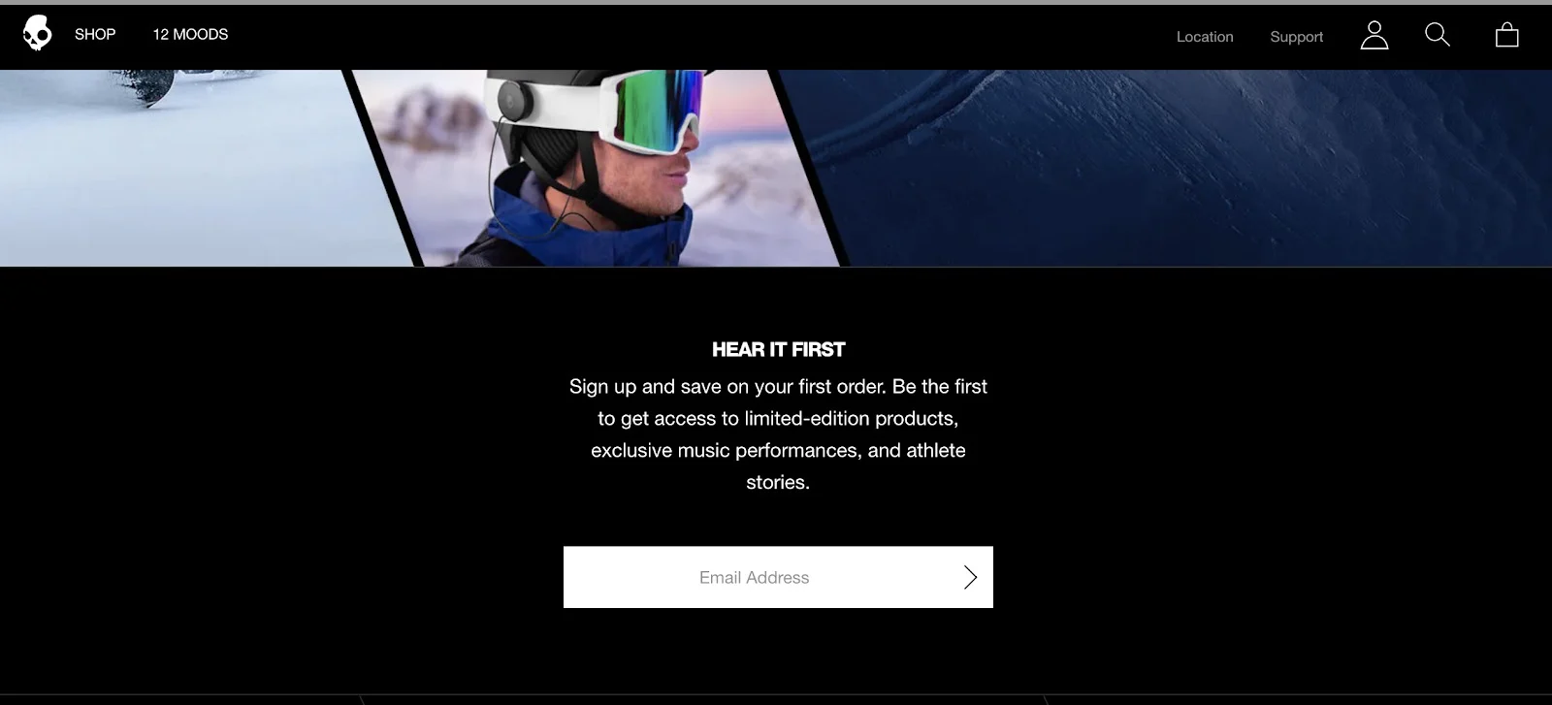Click the HEAR IT FIRST heading

click(778, 349)
